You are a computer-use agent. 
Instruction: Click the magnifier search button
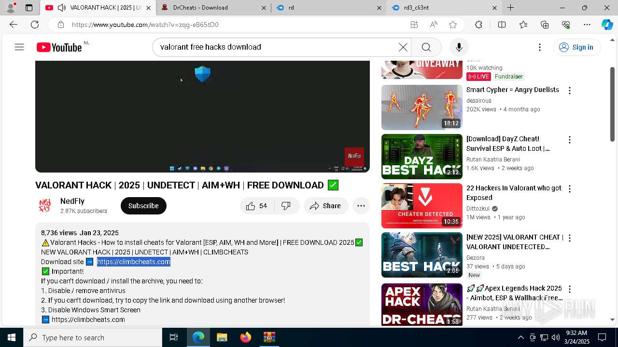pos(426,47)
